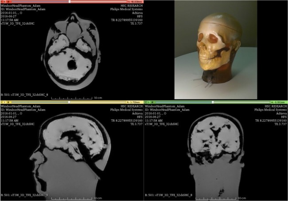Click the pin icon on the green slice bar
Viewport: 288px width, 201px height.
[146, 102]
